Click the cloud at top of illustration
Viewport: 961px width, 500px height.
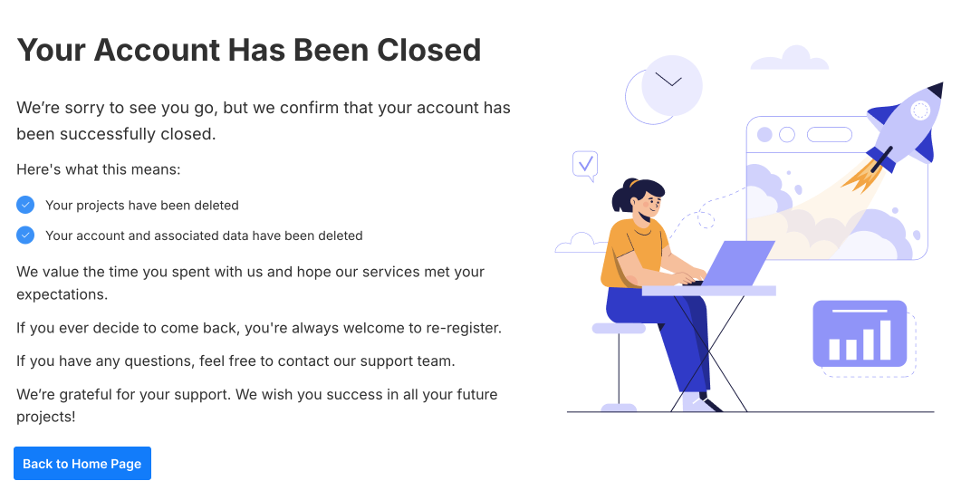click(x=791, y=59)
